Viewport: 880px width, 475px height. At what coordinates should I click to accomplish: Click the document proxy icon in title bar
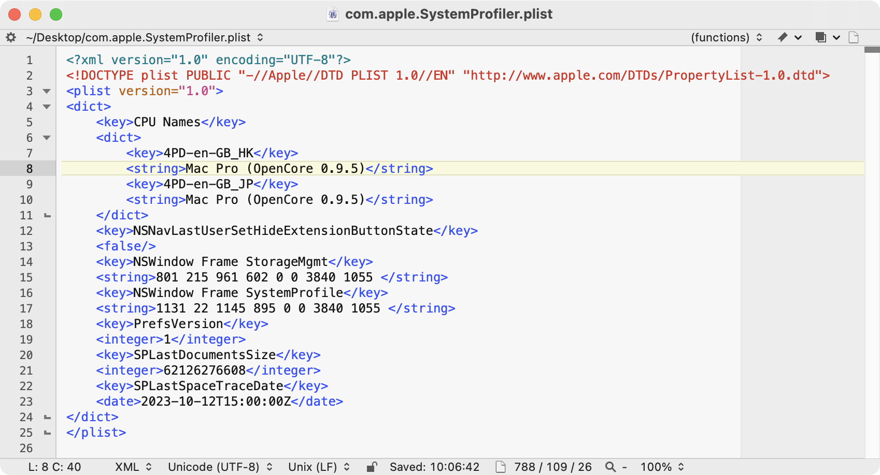(x=333, y=14)
